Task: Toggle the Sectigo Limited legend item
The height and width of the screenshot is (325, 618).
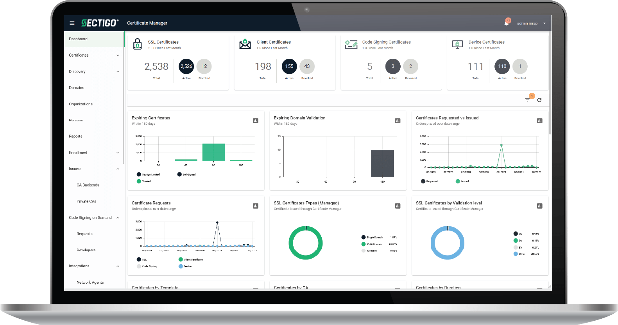Action: point(149,174)
